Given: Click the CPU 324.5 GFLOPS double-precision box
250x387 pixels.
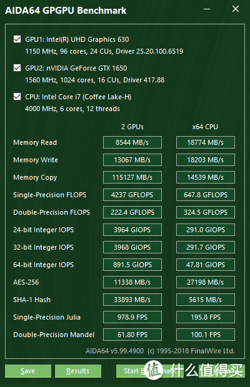Looking at the screenshot, I should tap(206, 212).
